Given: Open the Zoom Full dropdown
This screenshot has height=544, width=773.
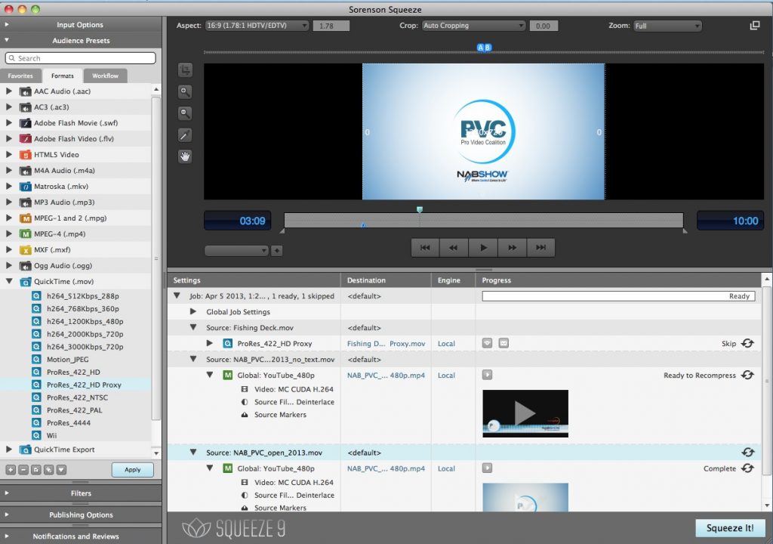Looking at the screenshot, I should 667,26.
